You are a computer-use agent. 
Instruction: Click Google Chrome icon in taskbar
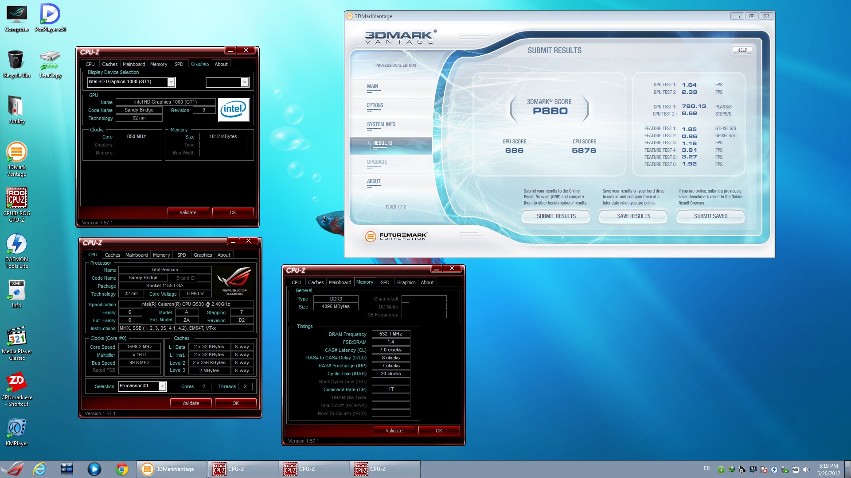click(121, 469)
